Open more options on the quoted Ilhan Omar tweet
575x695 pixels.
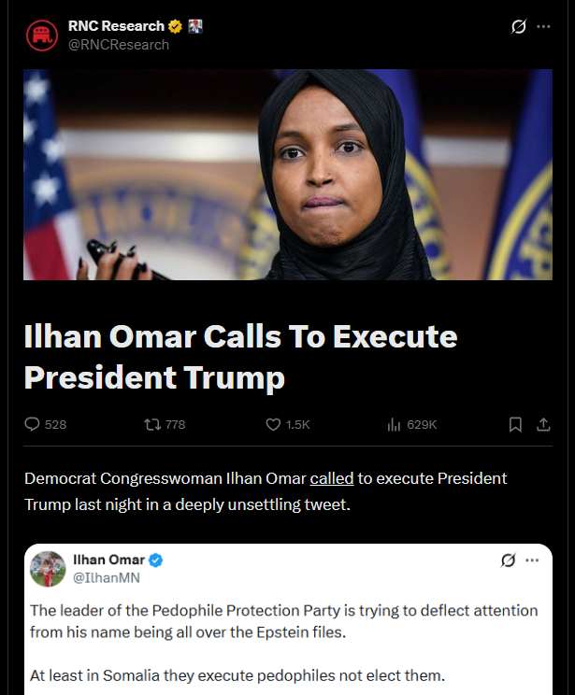[x=532, y=560]
